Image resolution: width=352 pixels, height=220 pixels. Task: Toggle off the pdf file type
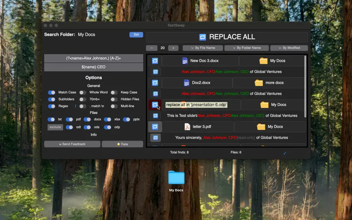(69, 120)
